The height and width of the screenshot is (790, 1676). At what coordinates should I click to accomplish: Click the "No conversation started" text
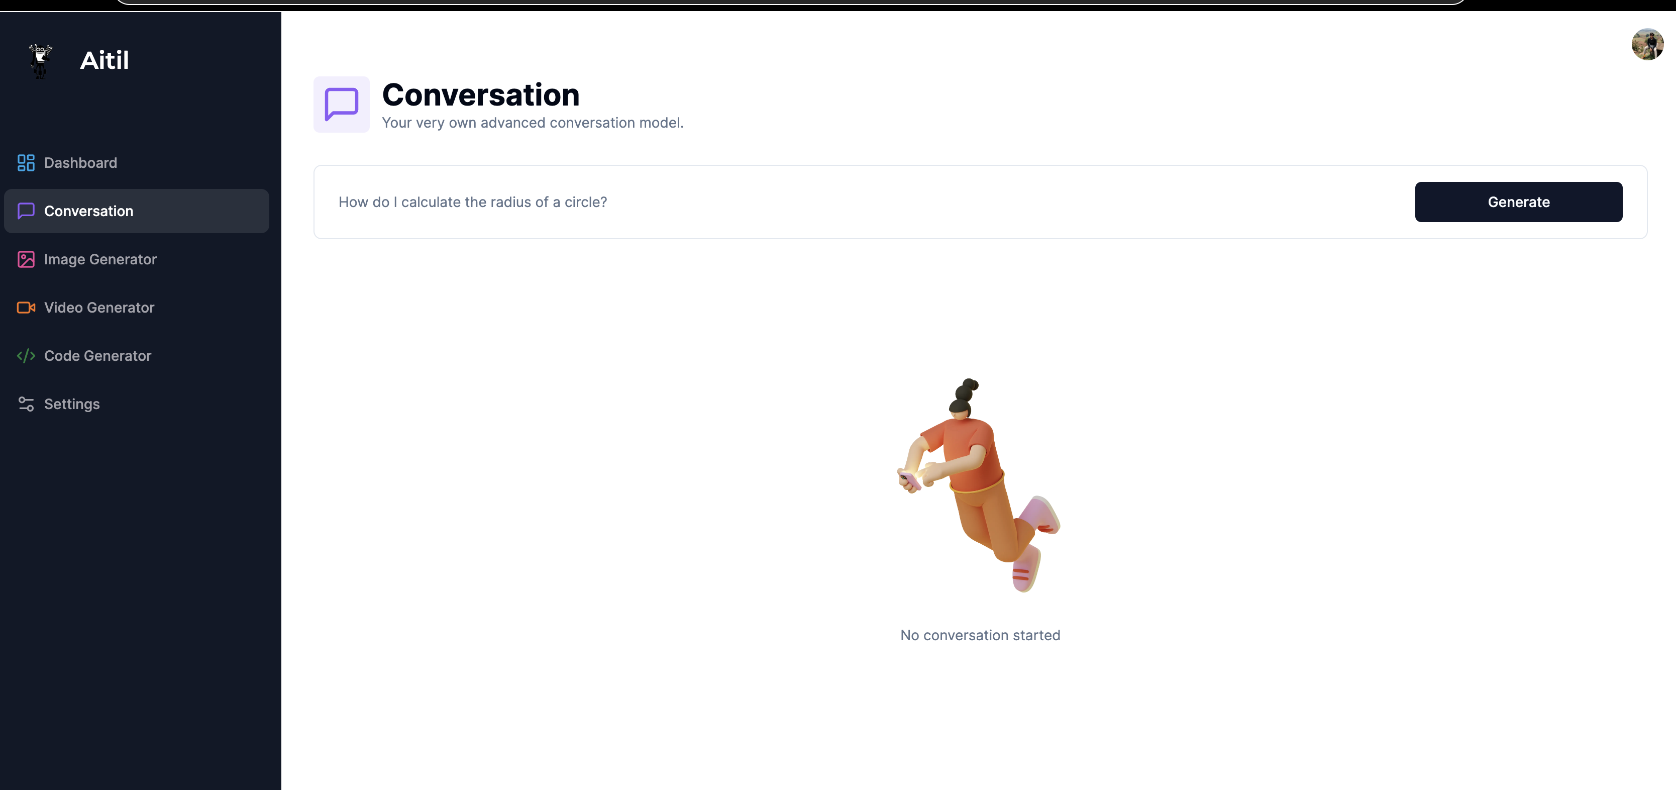(x=980, y=635)
